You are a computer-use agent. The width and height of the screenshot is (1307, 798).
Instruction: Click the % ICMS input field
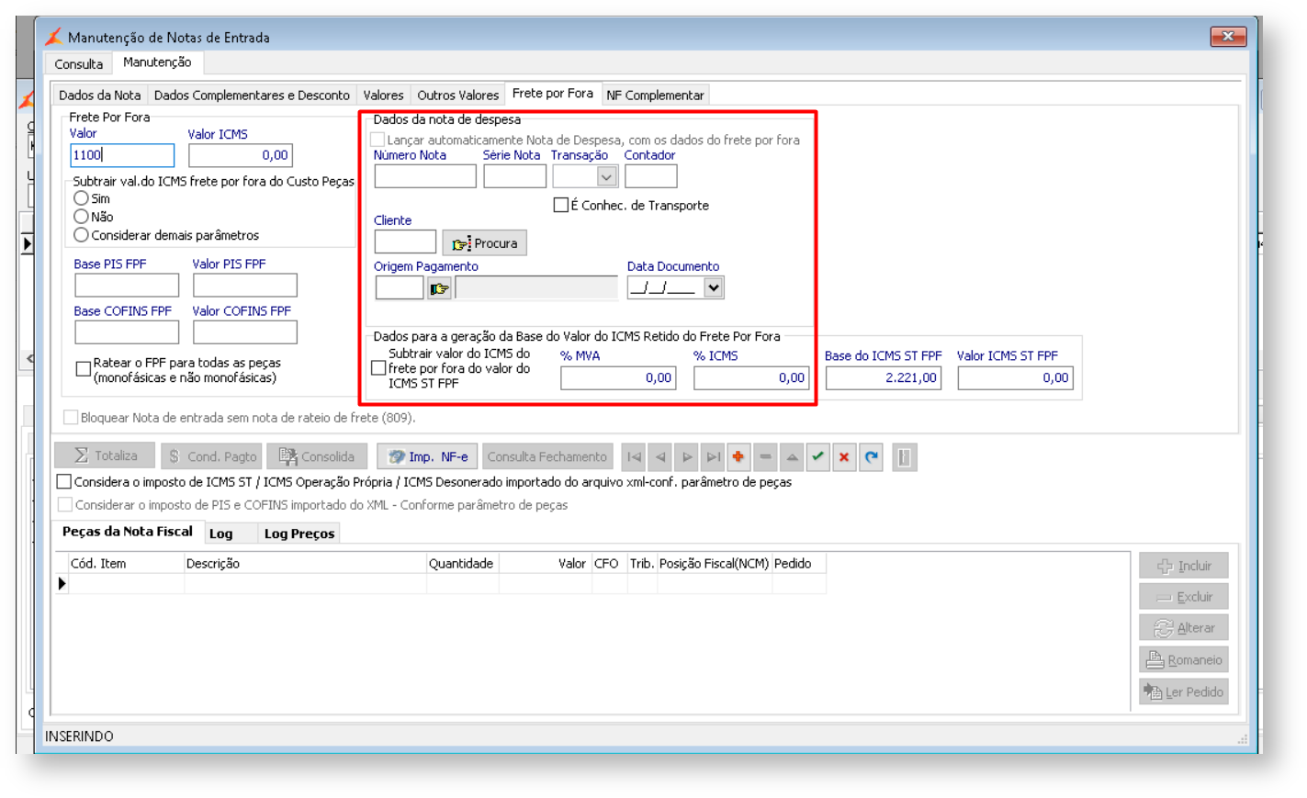751,377
